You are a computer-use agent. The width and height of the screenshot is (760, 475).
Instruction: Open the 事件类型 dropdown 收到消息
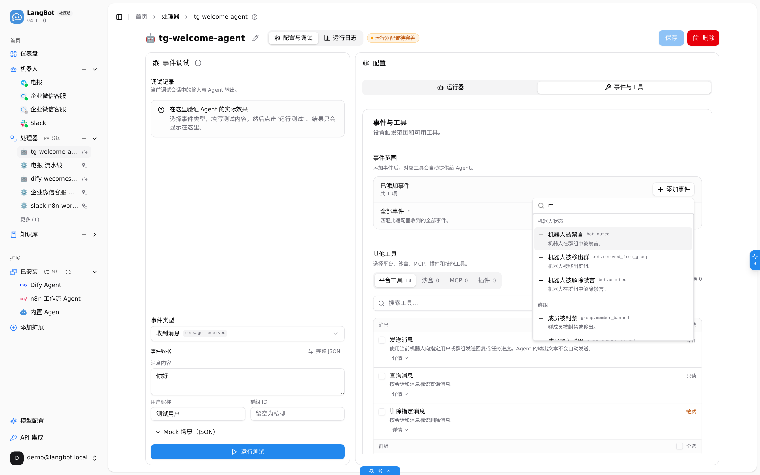[248, 333]
